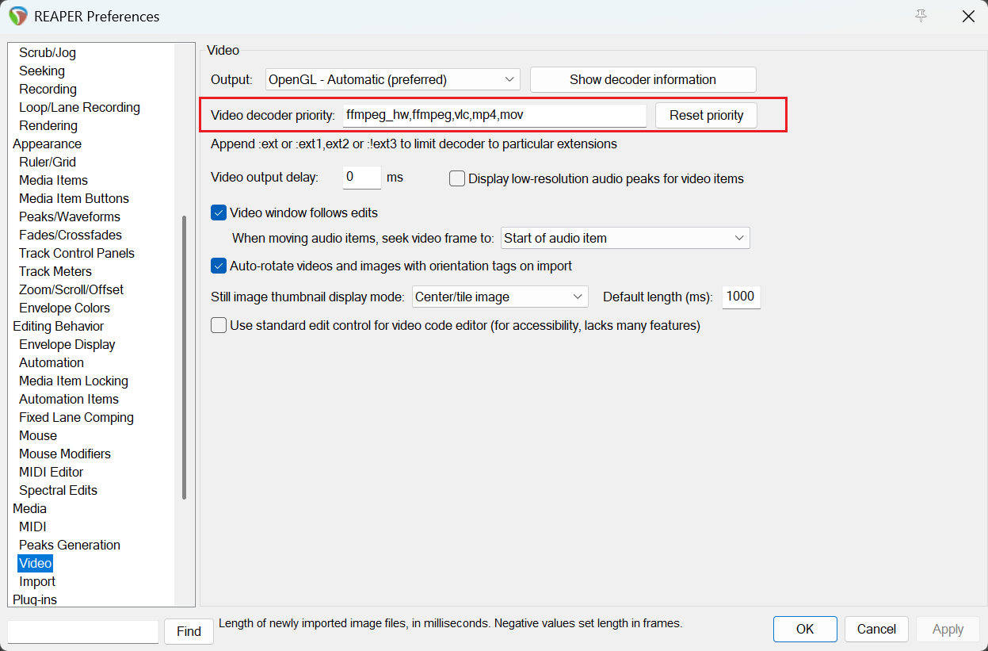Viewport: 988px width, 651px height.
Task: Open Rendering preferences page
Action: click(x=48, y=125)
